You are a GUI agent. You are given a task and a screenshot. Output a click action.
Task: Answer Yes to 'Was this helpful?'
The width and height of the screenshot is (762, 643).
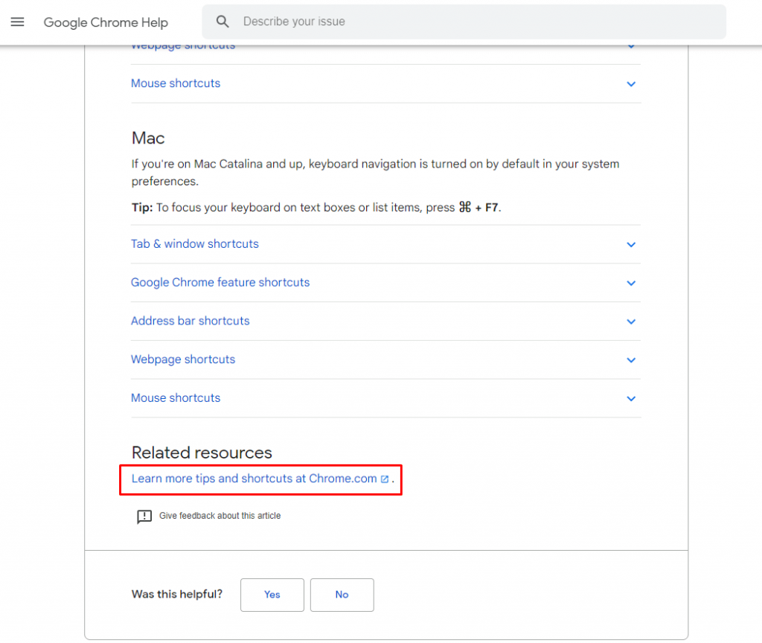coord(272,595)
